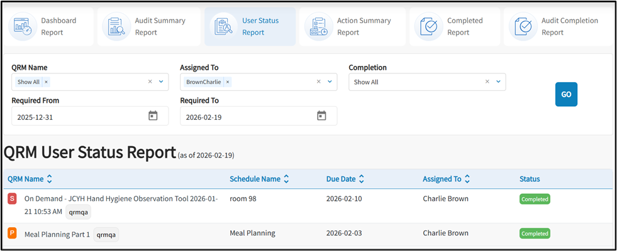
Task: Click the User Status Report icon
Action: pos(224,27)
